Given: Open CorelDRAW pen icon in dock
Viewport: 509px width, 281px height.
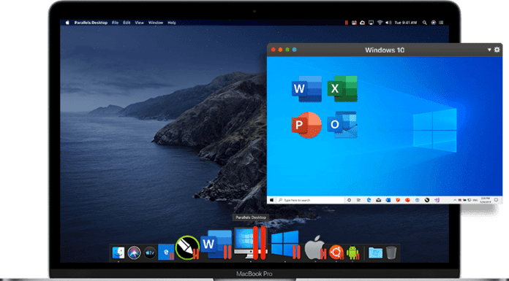Looking at the screenshot, I should [x=187, y=248].
